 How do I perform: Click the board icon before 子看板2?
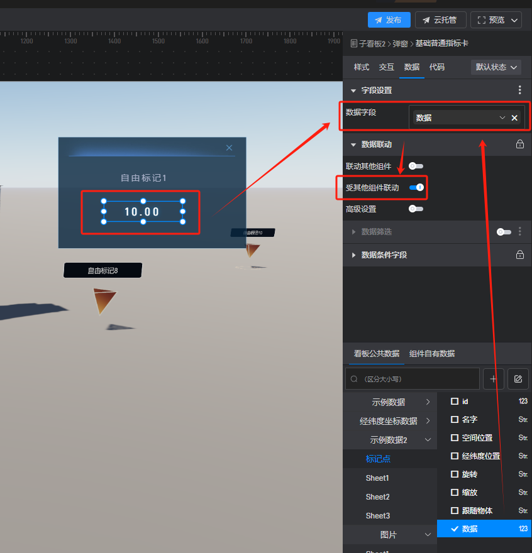pos(354,43)
